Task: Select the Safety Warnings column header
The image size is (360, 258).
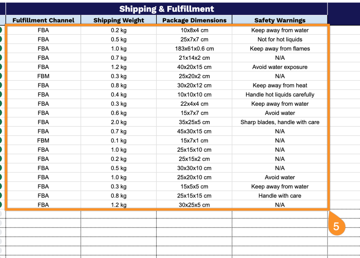Action: point(280,20)
